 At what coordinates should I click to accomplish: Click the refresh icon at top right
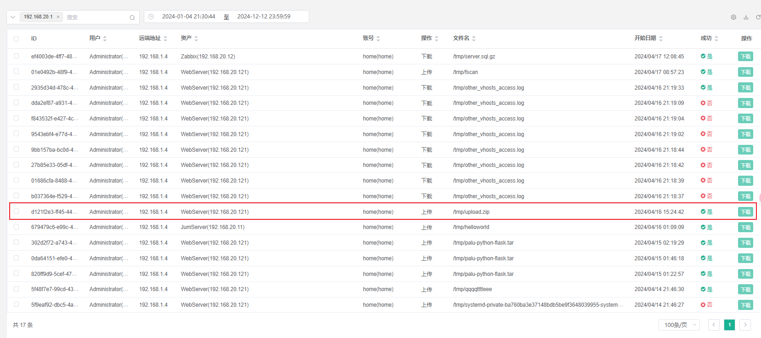(x=758, y=17)
